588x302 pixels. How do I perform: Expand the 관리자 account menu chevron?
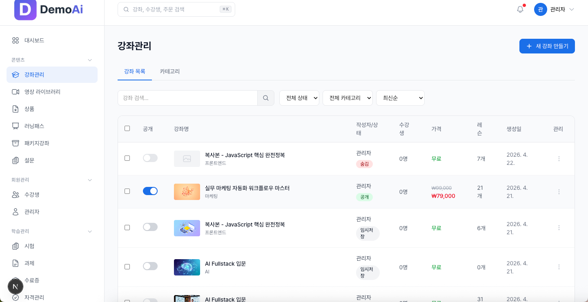pos(572,9)
